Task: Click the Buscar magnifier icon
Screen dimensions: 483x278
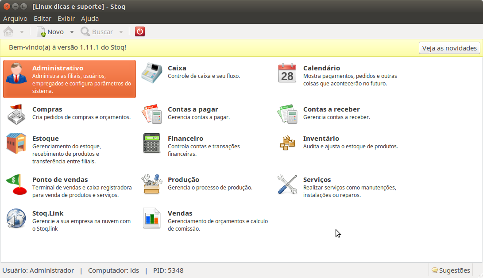Action: (85, 31)
